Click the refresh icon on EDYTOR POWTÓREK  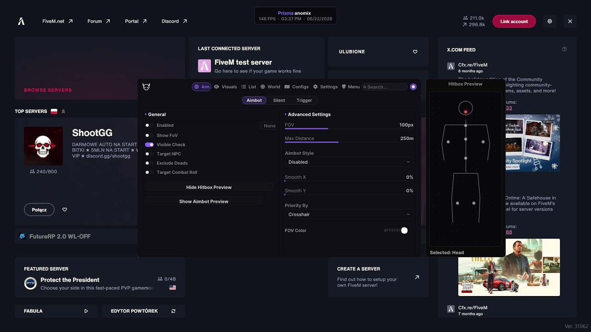pyautogui.click(x=173, y=311)
